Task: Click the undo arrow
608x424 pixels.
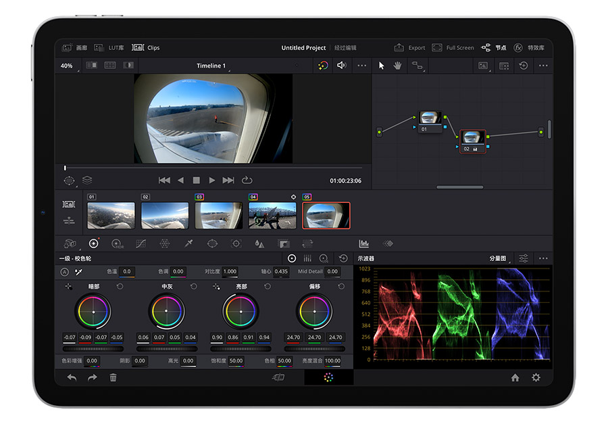Action: [72, 377]
